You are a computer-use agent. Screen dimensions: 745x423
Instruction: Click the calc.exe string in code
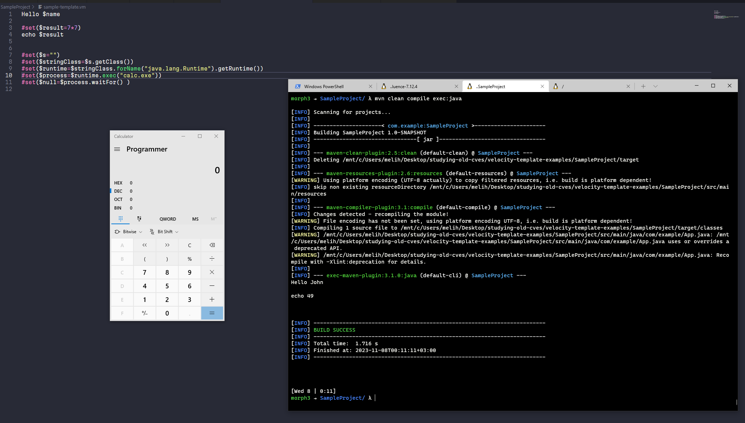tap(139, 76)
